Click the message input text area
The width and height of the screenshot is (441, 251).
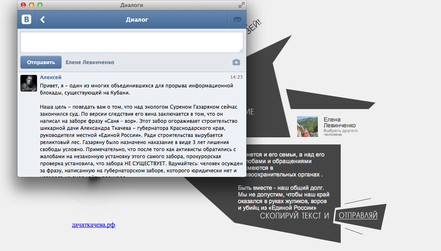(x=131, y=42)
